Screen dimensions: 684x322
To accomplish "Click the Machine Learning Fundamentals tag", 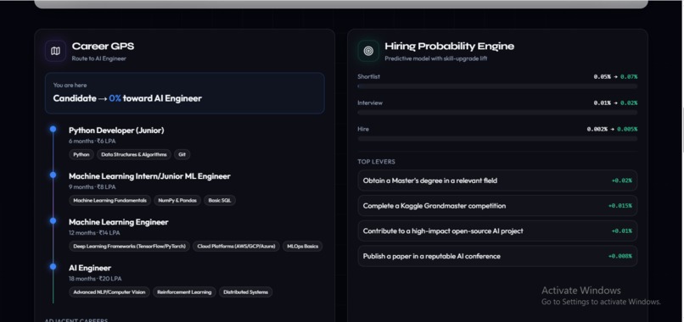I will [x=110, y=201].
